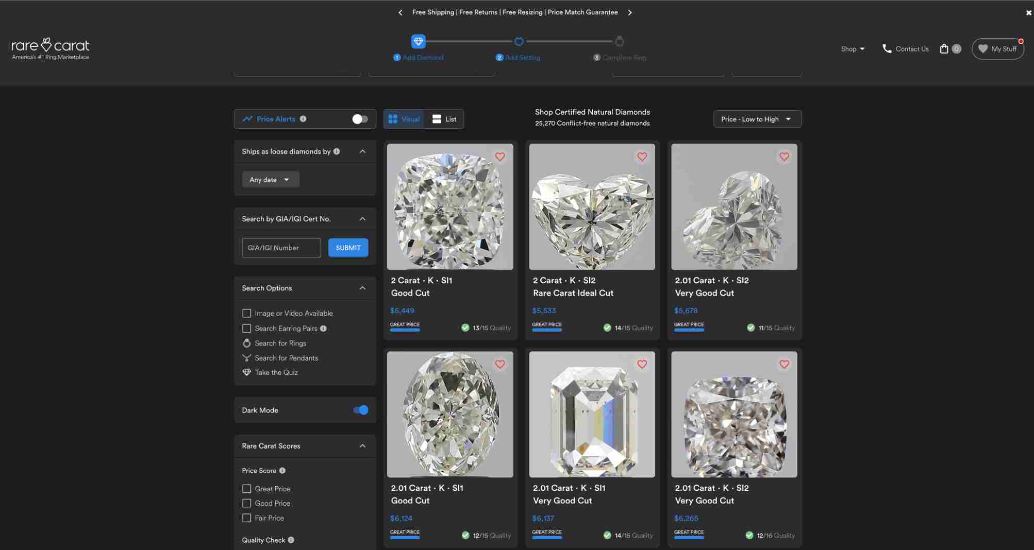Image resolution: width=1034 pixels, height=550 pixels.
Task: Go to Add Setting step
Action: click(x=518, y=58)
